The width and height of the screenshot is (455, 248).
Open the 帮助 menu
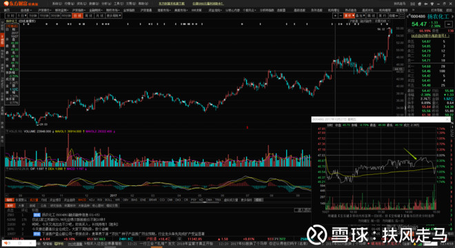click(x=143, y=3)
